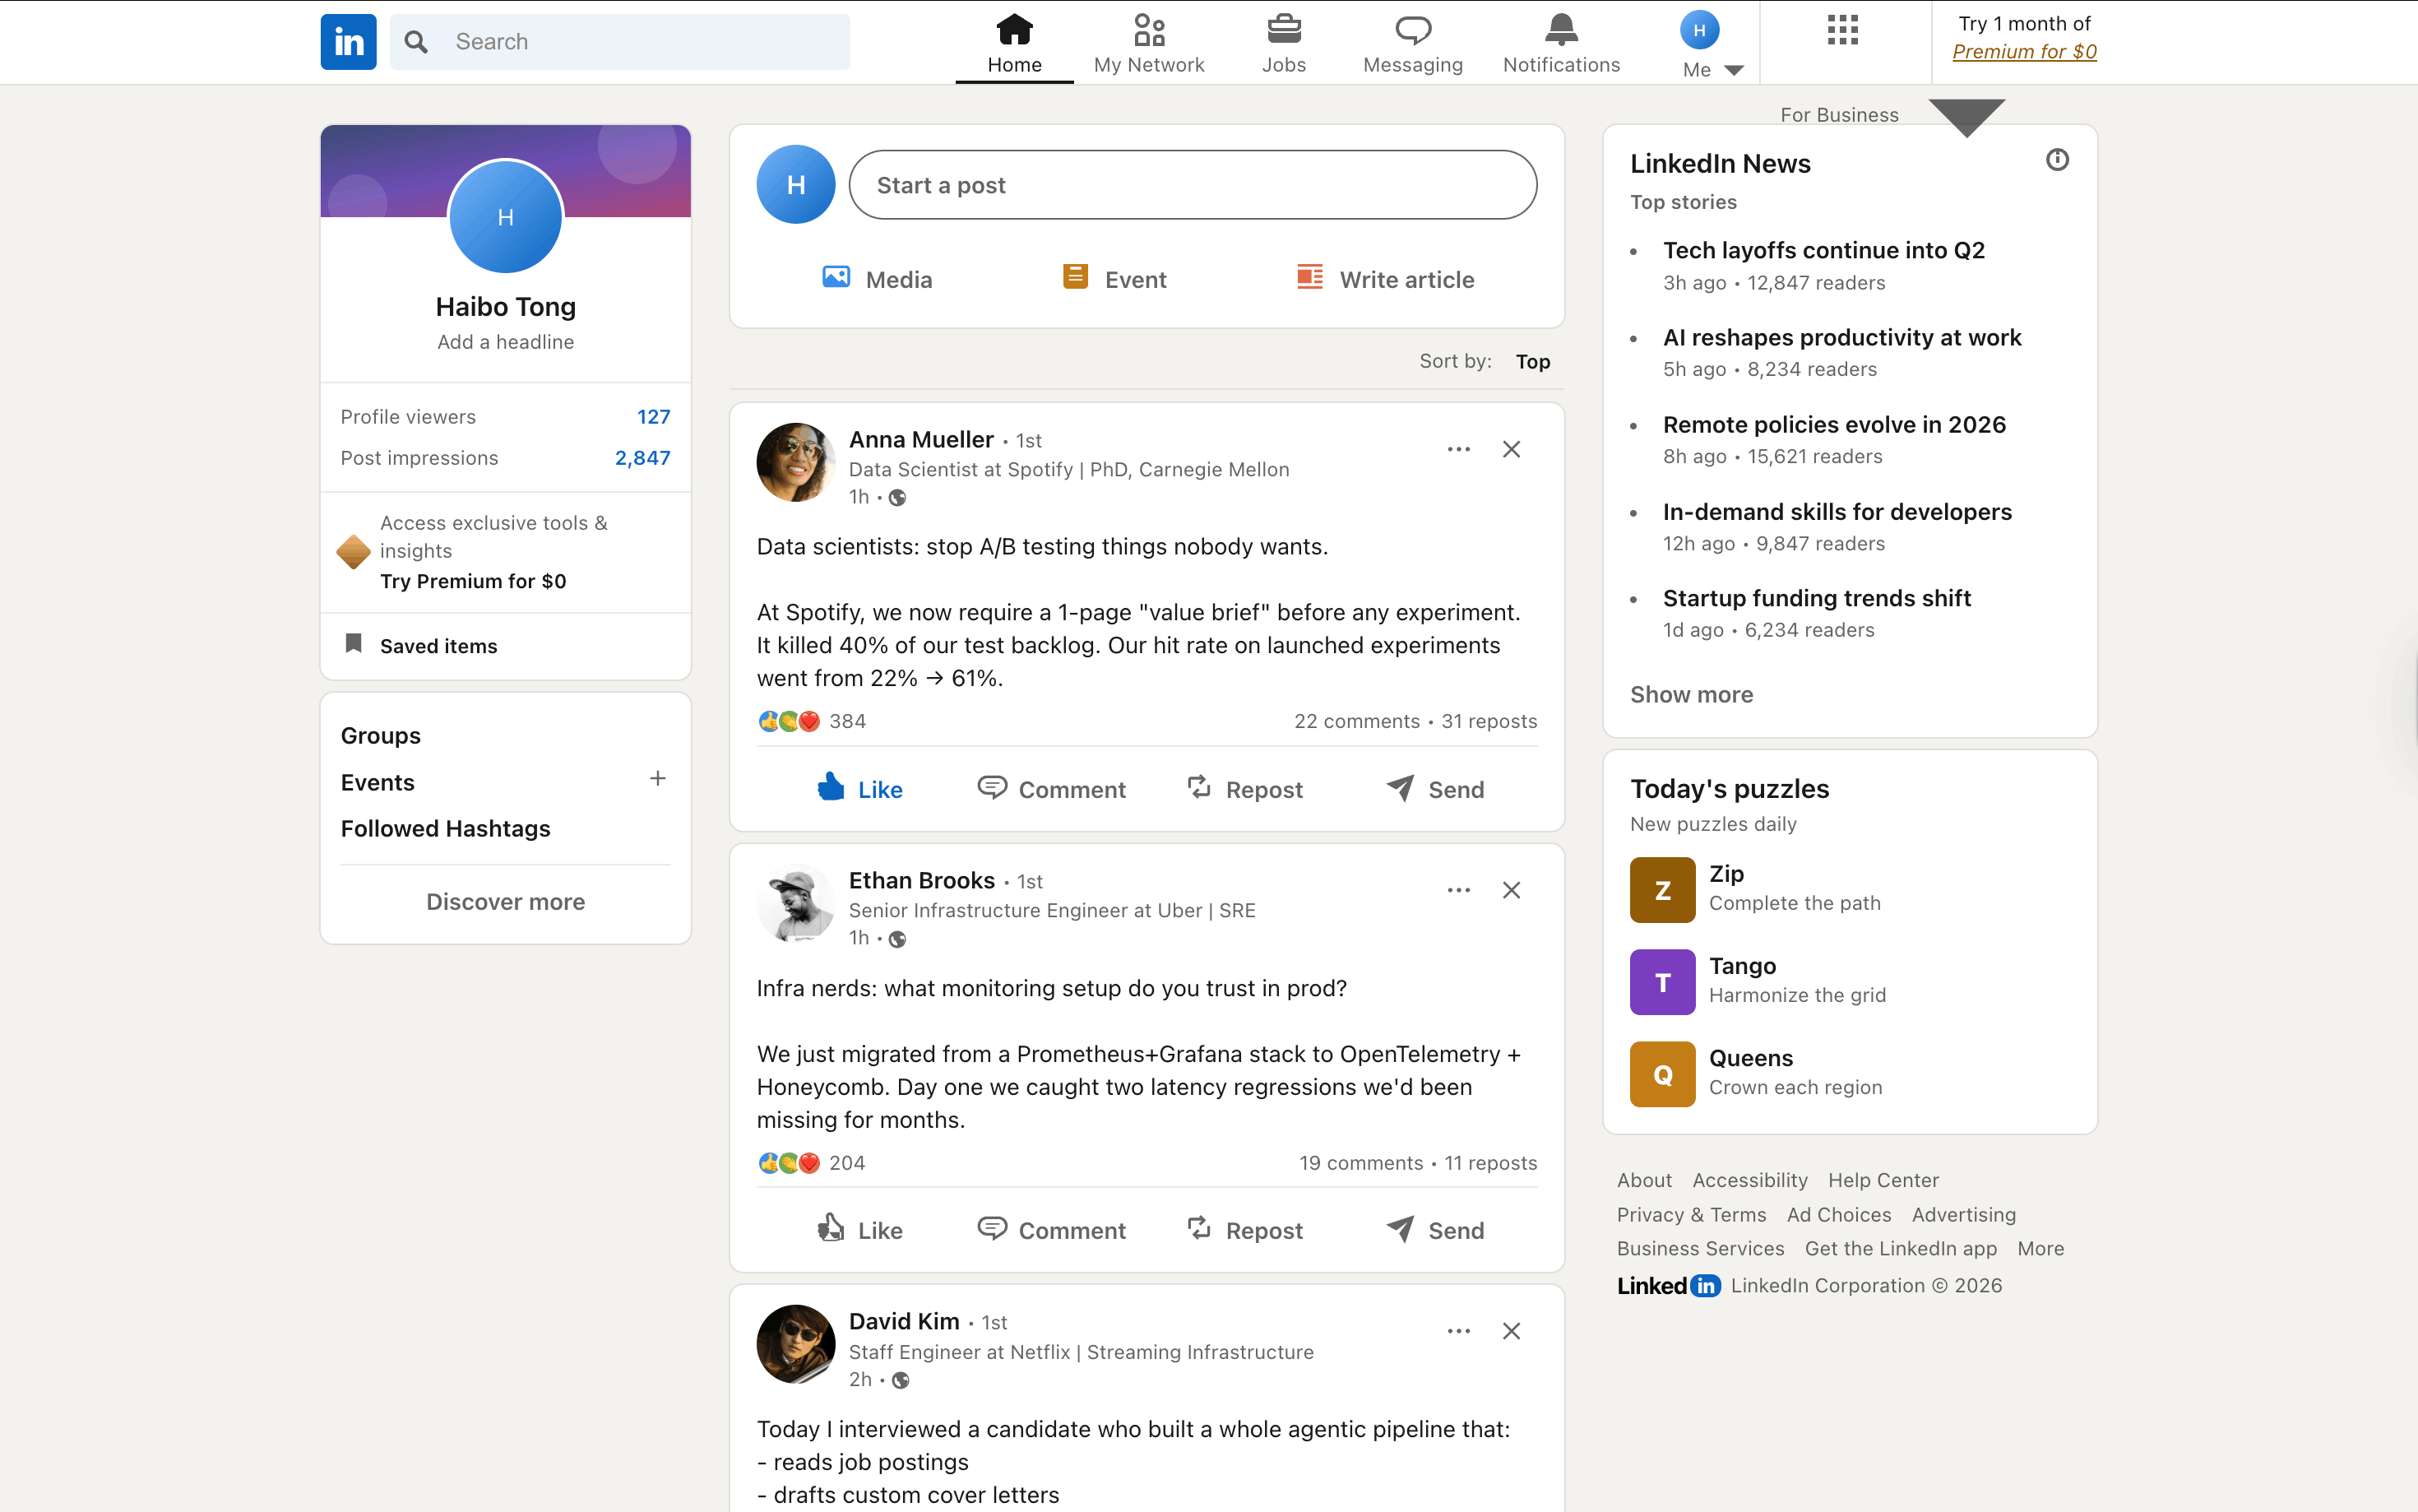The height and width of the screenshot is (1512, 2418).
Task: Read Tech layoffs continue into Q2
Action: point(1823,250)
